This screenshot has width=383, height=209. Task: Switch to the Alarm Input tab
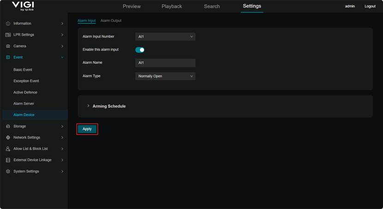coord(86,21)
